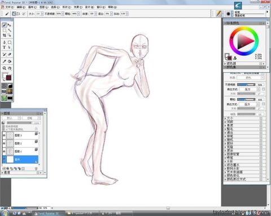Open the 画布 (Canvas) menu

pyautogui.click(x=32, y=7)
